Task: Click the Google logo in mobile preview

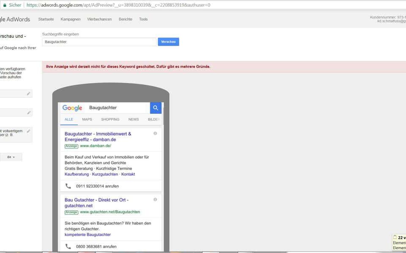Action: coord(72,108)
